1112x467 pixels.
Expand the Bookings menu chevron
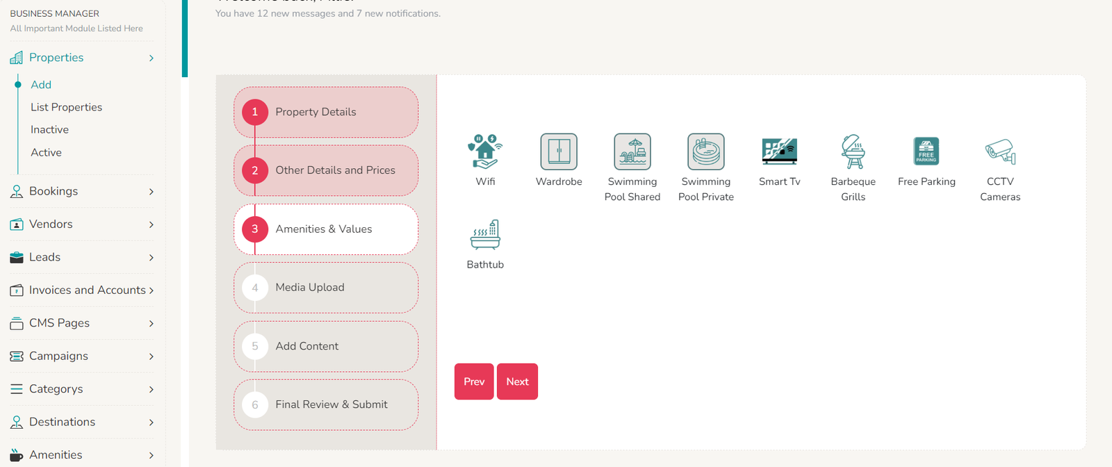(151, 192)
